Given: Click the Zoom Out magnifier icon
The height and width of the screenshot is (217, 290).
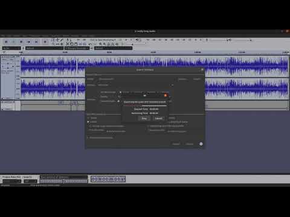Looking at the screenshot, I should [105, 44].
